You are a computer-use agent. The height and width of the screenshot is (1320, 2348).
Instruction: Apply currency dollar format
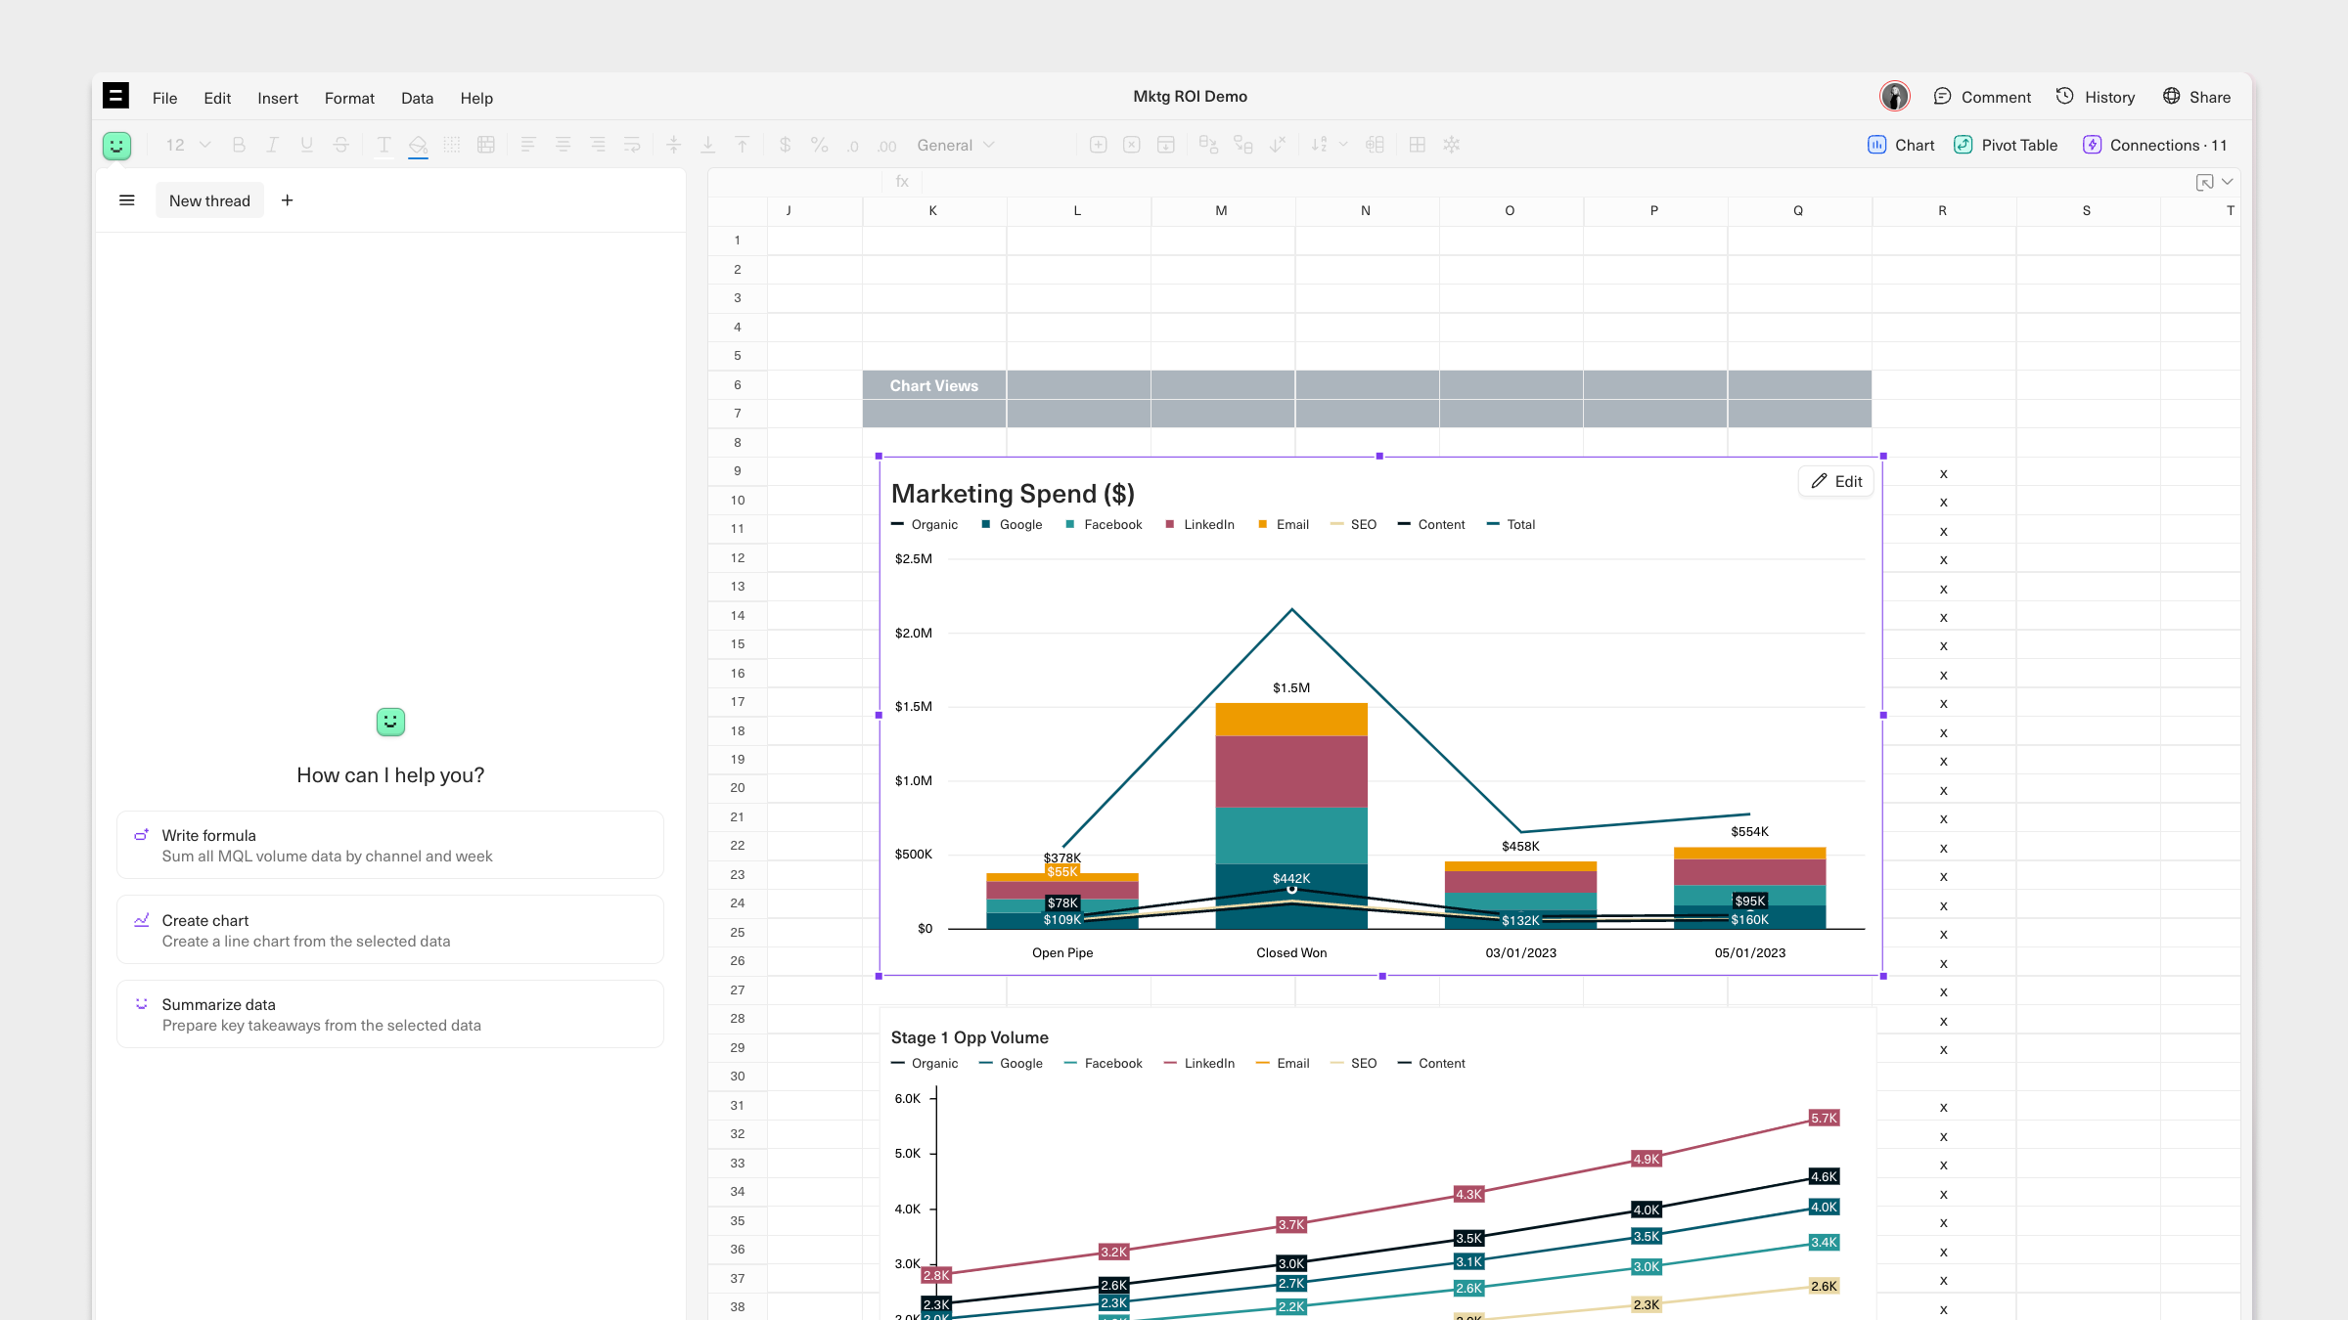click(x=785, y=145)
